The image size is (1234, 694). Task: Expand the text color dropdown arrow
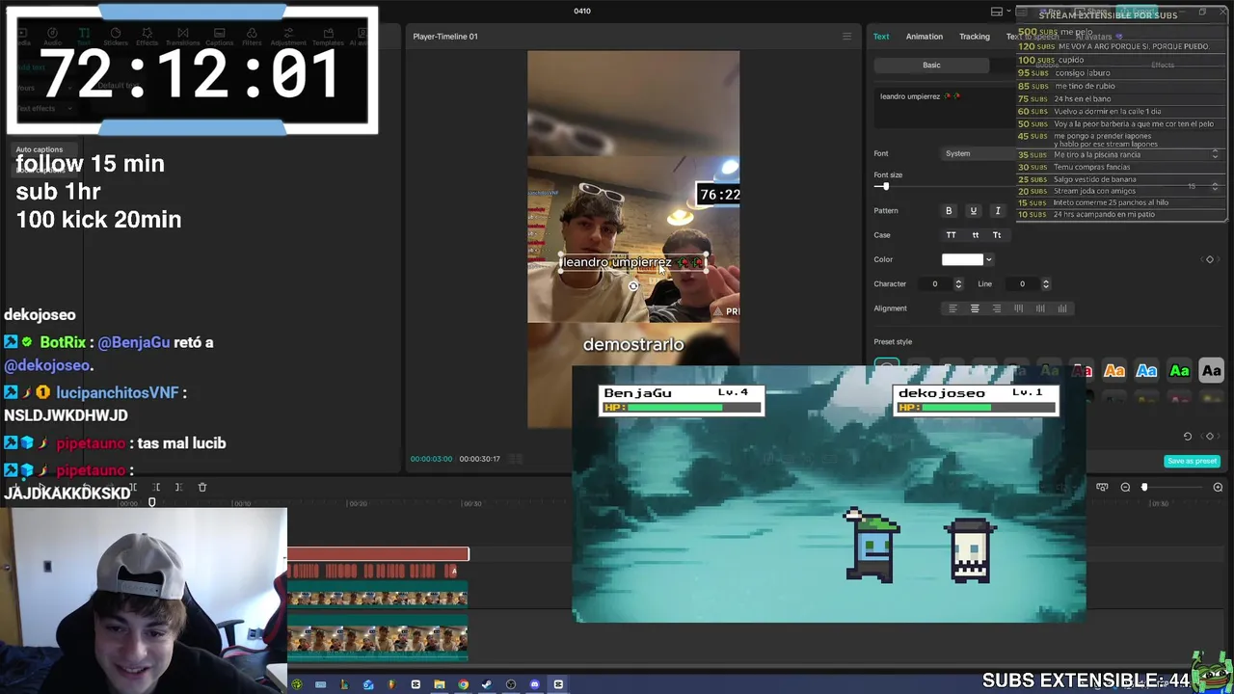pos(988,259)
